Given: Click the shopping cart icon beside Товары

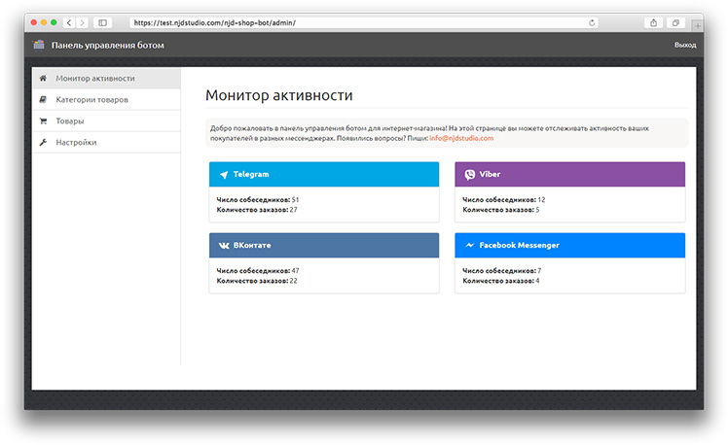Looking at the screenshot, I should 43,121.
